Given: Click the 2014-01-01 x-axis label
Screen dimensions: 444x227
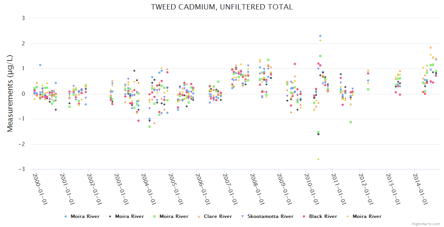Looking at the screenshot, I should coord(419,188).
